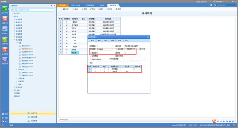
Task: Expand the 生产制造 tree node
Action: [12, 90]
